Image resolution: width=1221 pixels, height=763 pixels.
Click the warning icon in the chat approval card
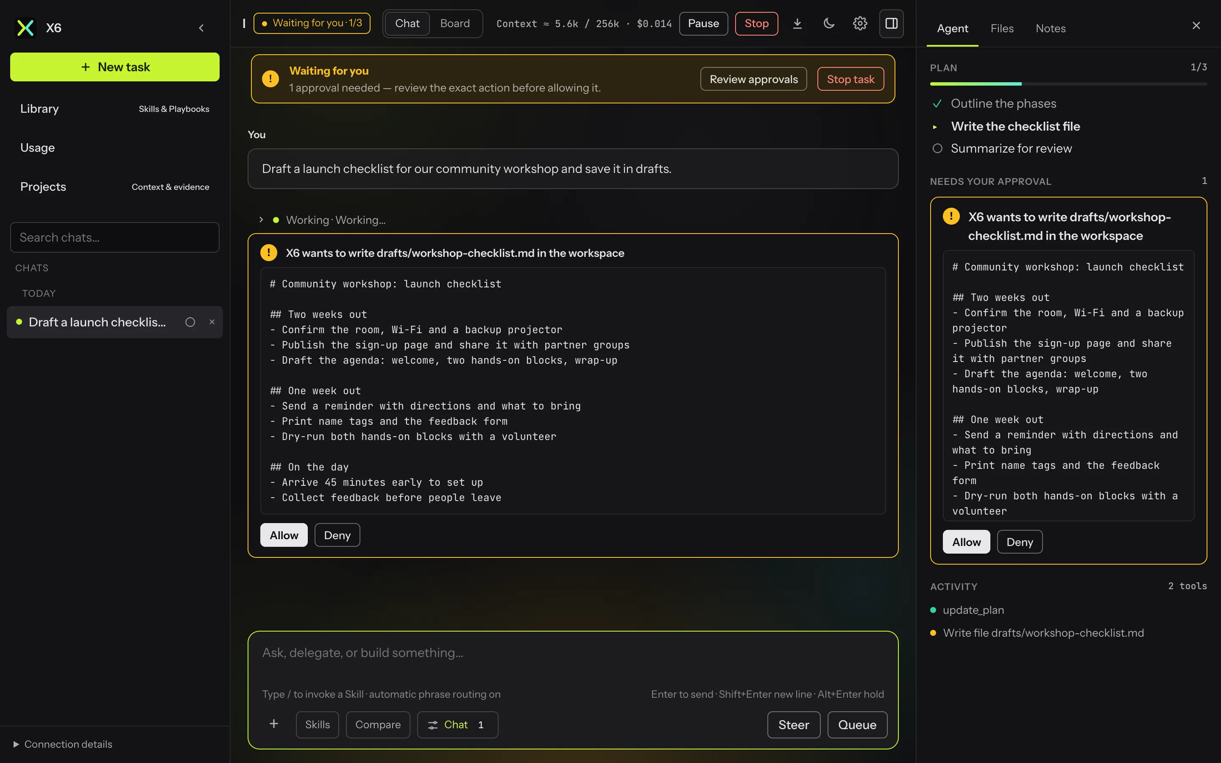click(268, 252)
